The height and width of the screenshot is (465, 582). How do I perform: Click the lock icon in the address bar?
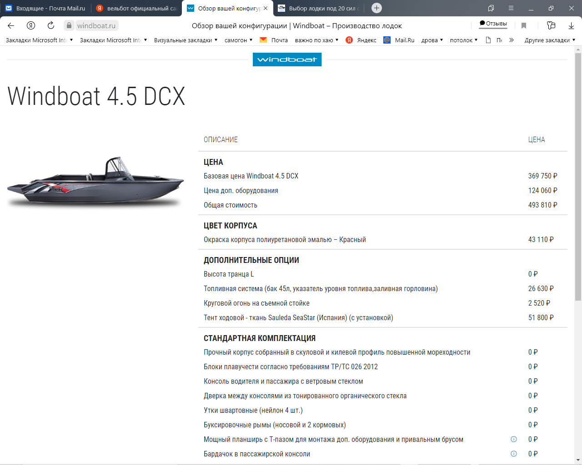(x=69, y=25)
